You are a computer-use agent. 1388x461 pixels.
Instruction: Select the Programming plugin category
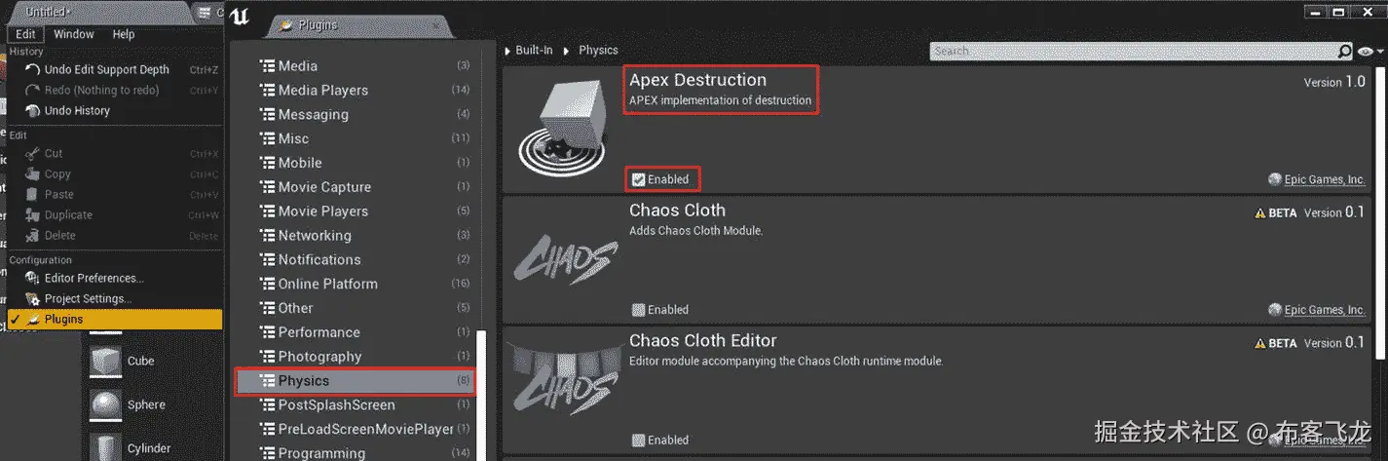click(355, 452)
